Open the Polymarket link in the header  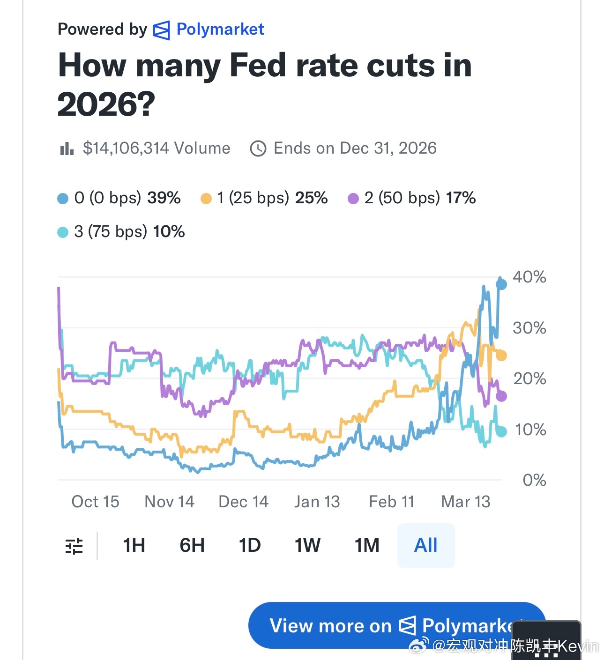[x=220, y=30]
